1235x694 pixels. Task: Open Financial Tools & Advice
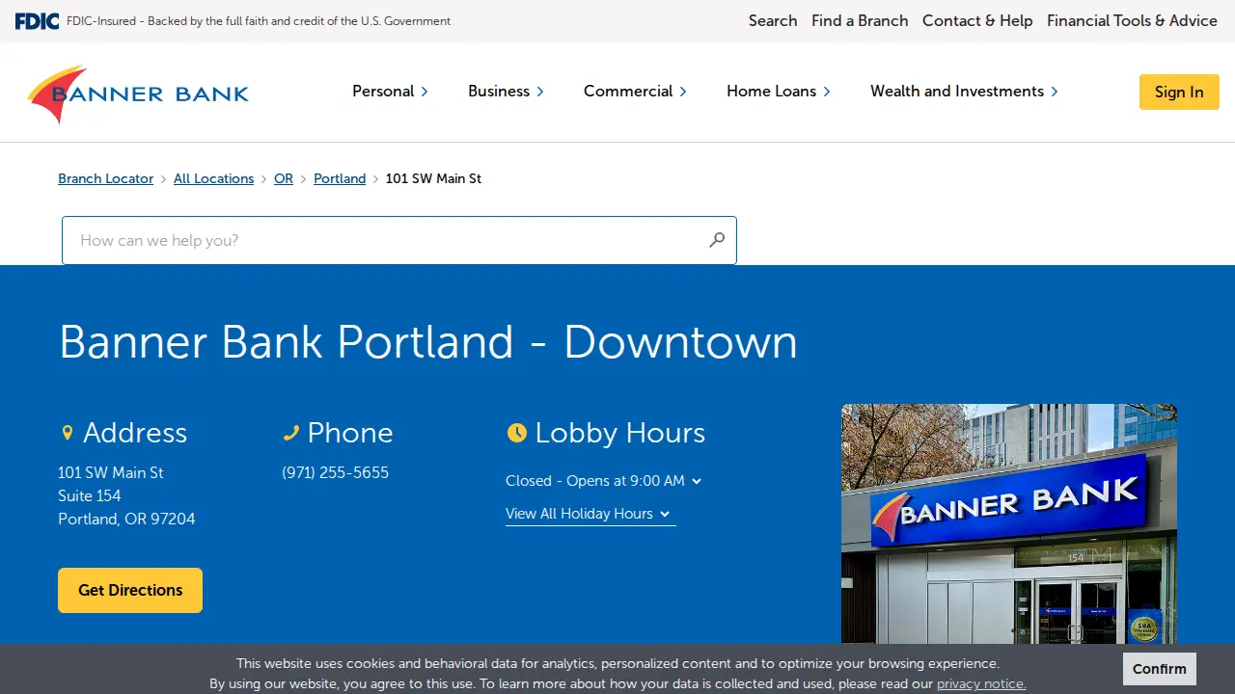(x=1132, y=20)
